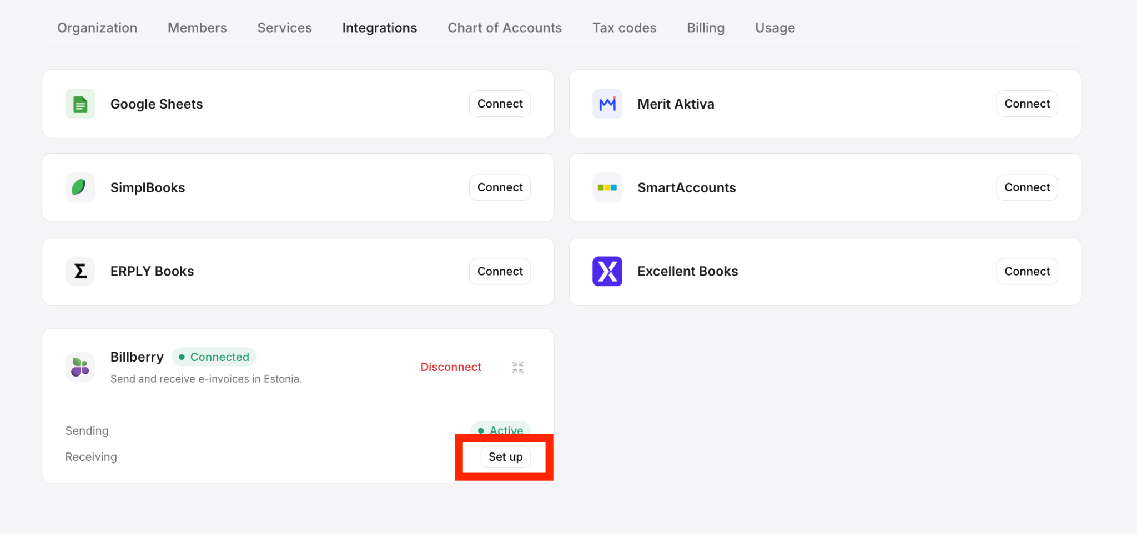Connect the SmartAccounts integration
Image resolution: width=1137 pixels, height=534 pixels.
click(x=1027, y=187)
